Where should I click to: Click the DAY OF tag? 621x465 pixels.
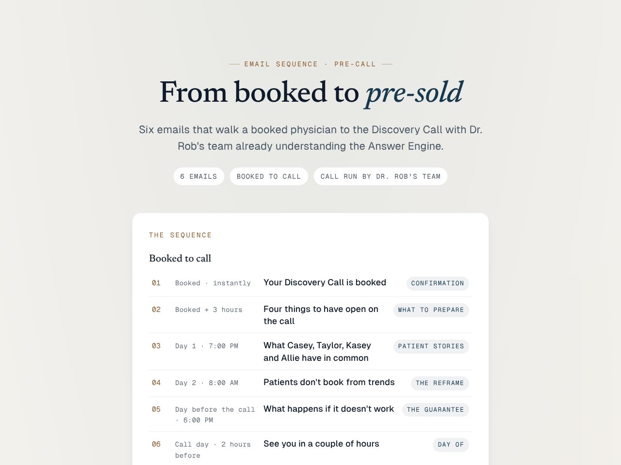pyautogui.click(x=451, y=445)
